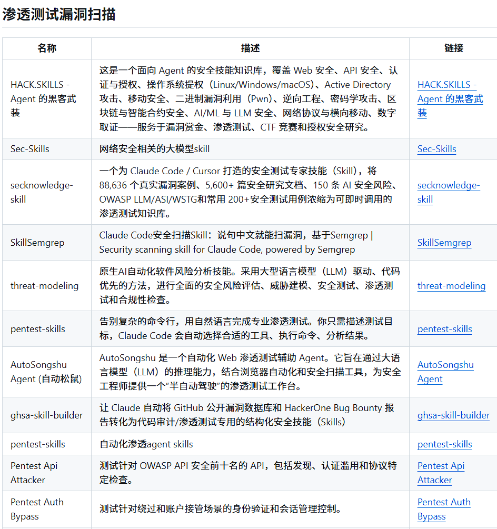Follow the threat-modeling hyperlink
Image resolution: width=497 pixels, height=529 pixels.
pyautogui.click(x=451, y=286)
